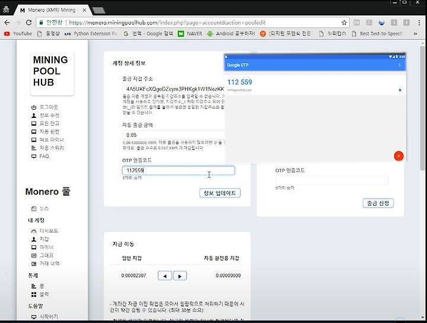Click the incognito mode icon
This screenshot has width=427, height=323.
[6, 10]
